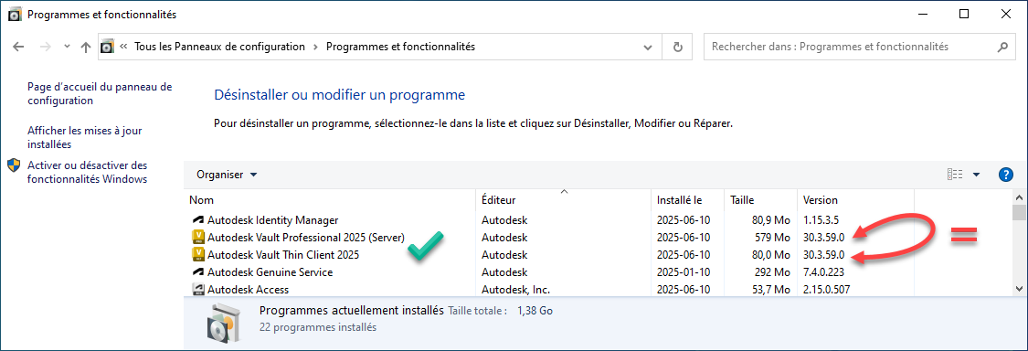Click the Forward navigation arrow
1028x351 pixels.
point(46,48)
